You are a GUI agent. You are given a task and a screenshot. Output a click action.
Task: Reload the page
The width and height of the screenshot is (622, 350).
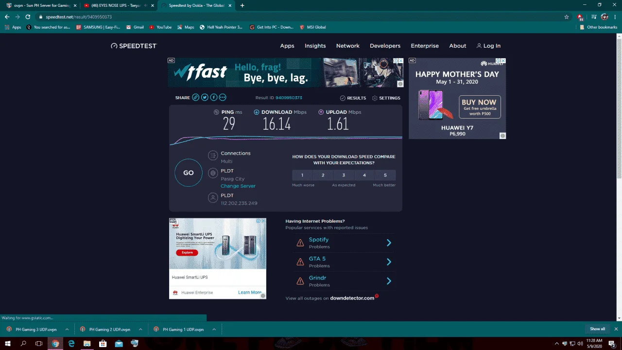click(28, 17)
